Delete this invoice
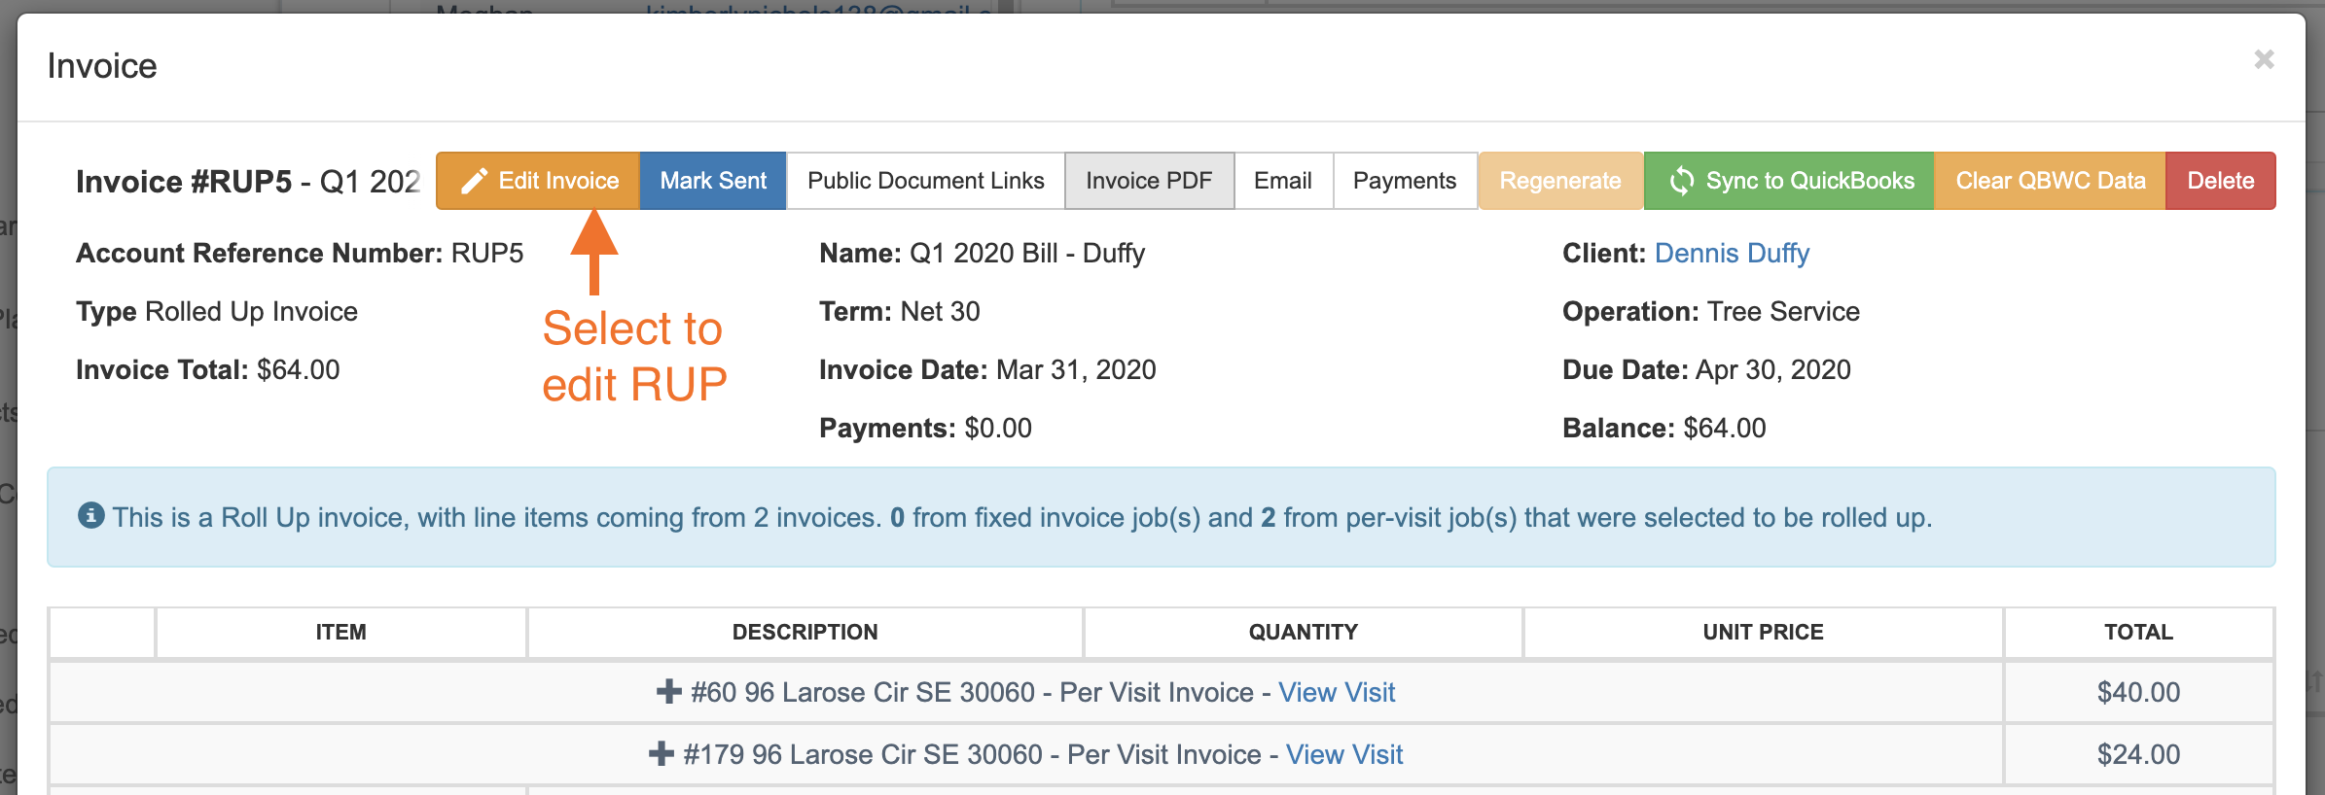2325x795 pixels. click(x=2220, y=181)
